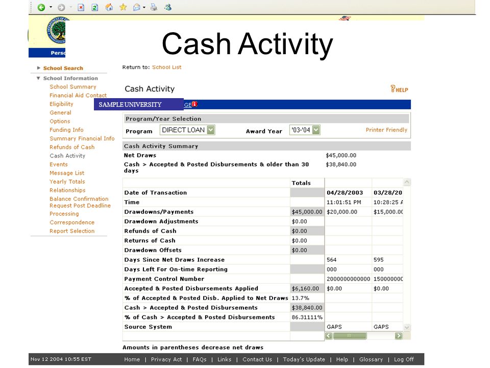The width and height of the screenshot is (490, 368).
Task: Click the Refresh page icon
Action: tap(95, 7)
